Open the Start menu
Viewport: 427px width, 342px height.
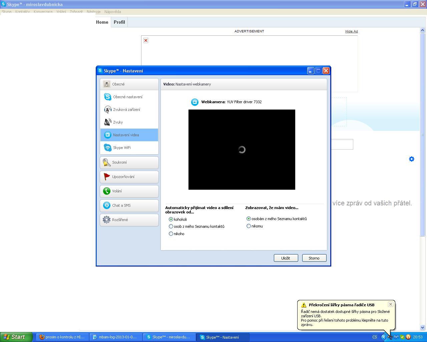click(x=16, y=337)
